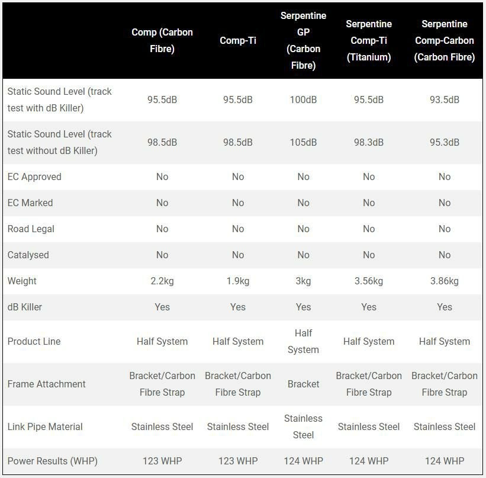Select the 2.2kg weight value
The width and height of the screenshot is (486, 478).
tap(162, 281)
